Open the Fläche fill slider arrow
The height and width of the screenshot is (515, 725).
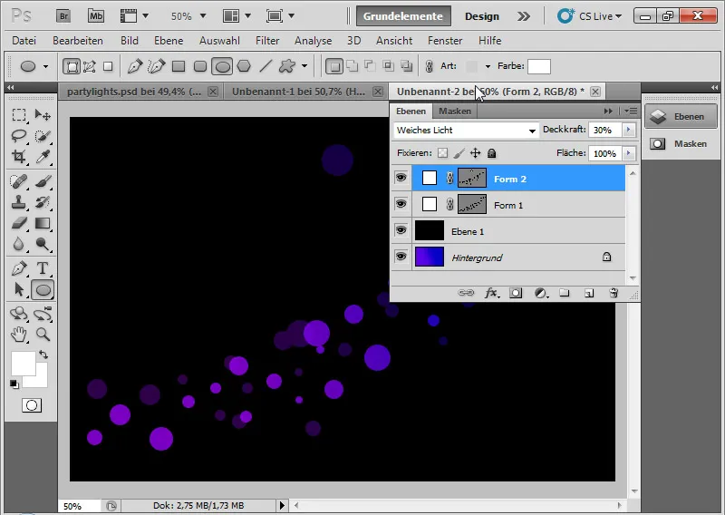(628, 153)
